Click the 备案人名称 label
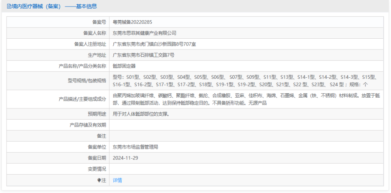Viewport: 391px width, 193px height. point(94,33)
